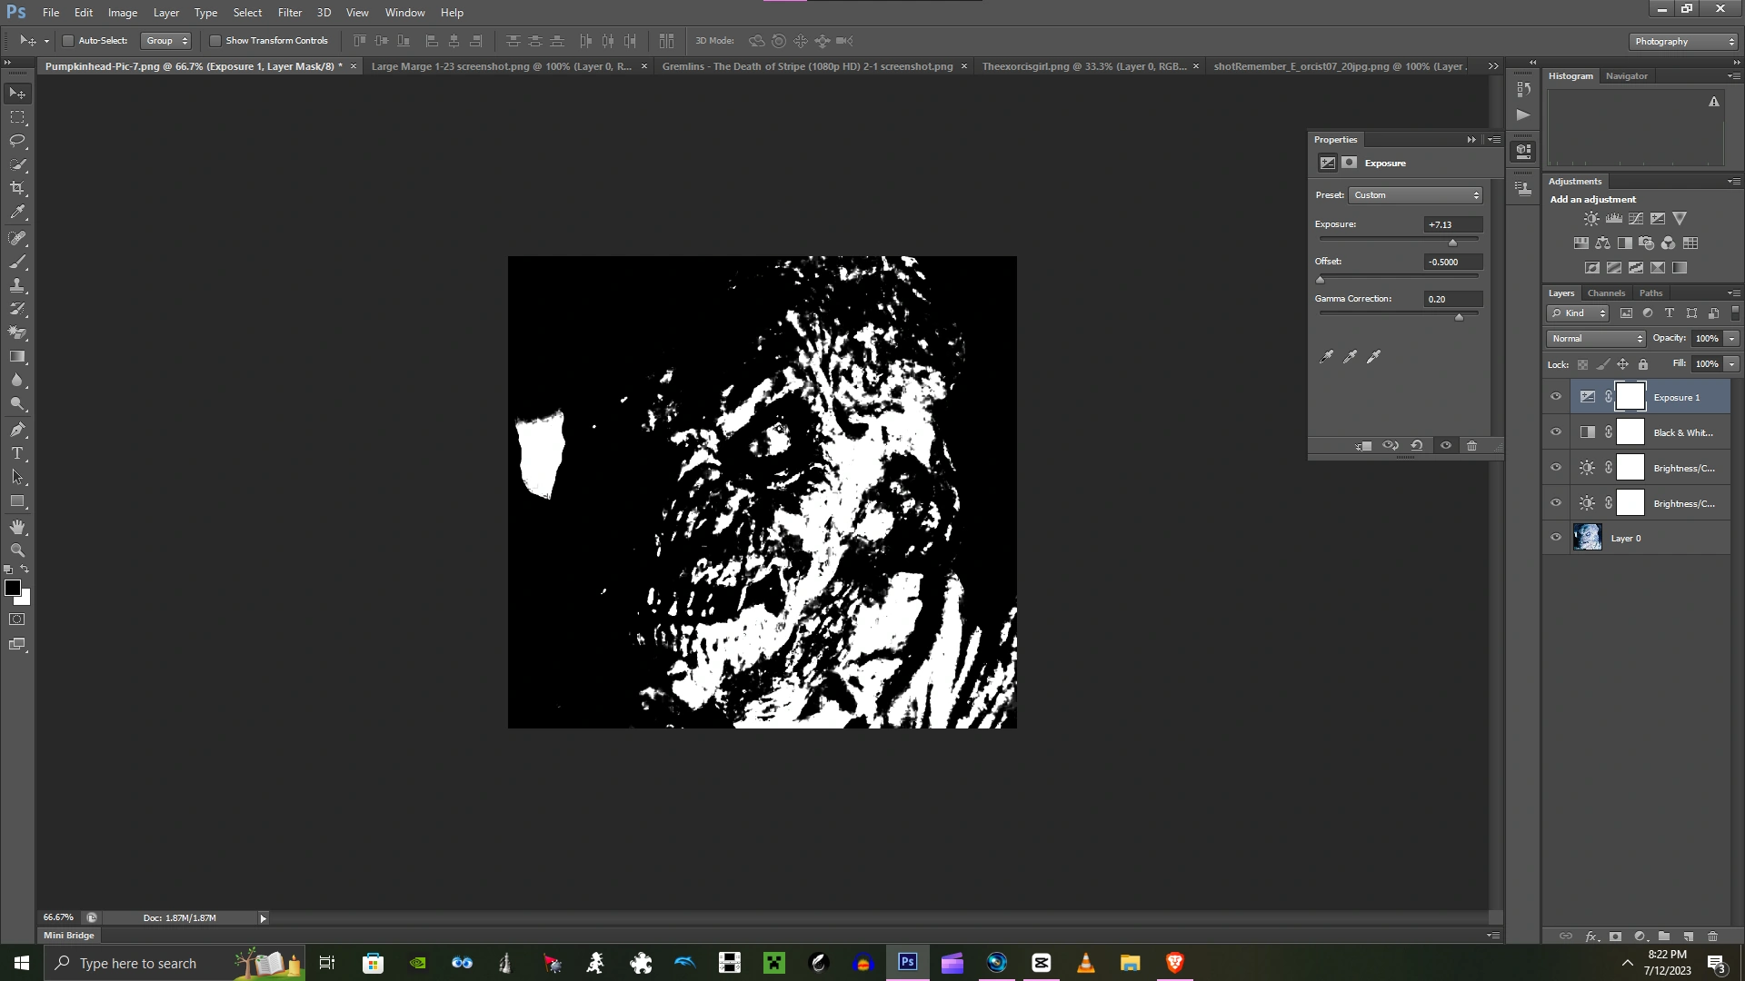
Task: Toggle visibility of Layer 0
Action: click(x=1556, y=538)
